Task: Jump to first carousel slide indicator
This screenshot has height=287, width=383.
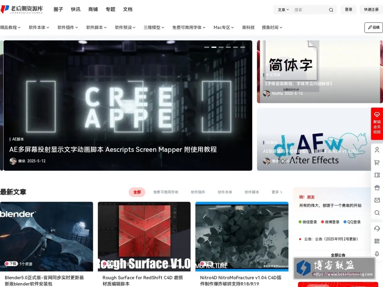Action: click(x=207, y=47)
